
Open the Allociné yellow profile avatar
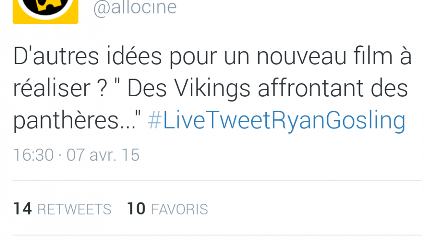tap(45, 12)
